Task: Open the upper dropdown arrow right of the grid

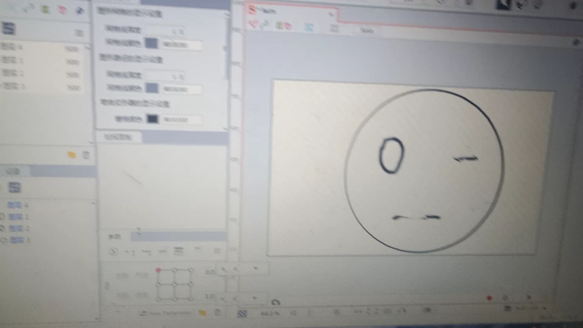Action: [x=255, y=269]
